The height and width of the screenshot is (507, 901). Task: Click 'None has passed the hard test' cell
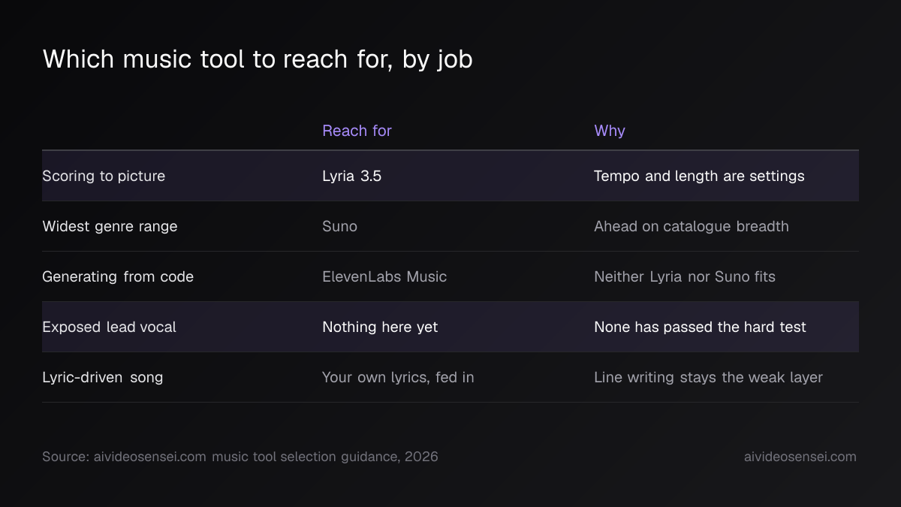pos(700,327)
